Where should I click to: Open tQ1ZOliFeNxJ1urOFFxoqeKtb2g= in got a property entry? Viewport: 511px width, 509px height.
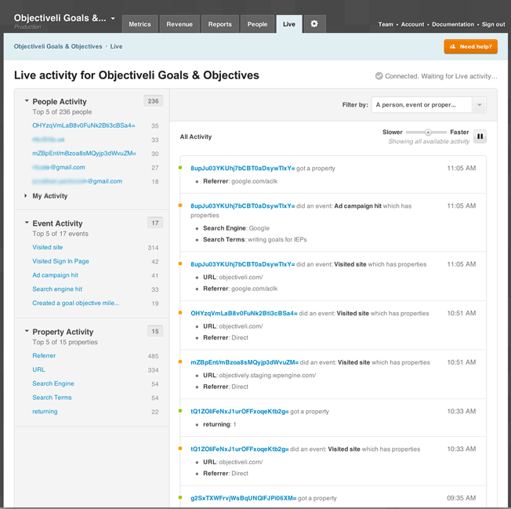(240, 412)
